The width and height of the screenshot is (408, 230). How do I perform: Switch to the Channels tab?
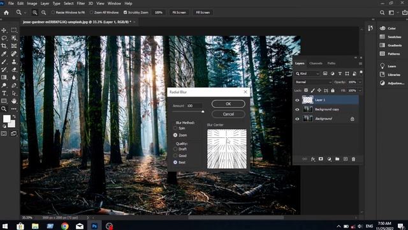316,63
